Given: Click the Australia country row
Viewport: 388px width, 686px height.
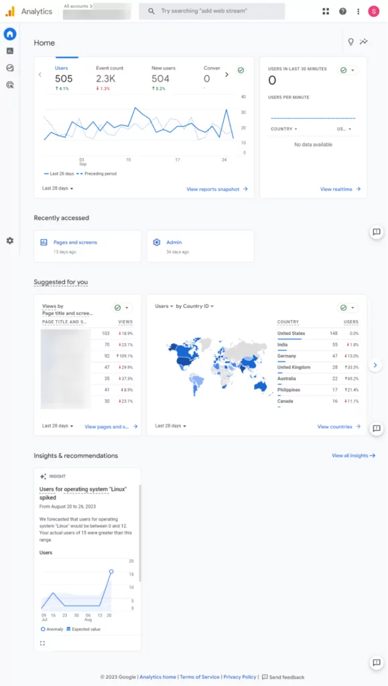Looking at the screenshot, I should [318, 379].
